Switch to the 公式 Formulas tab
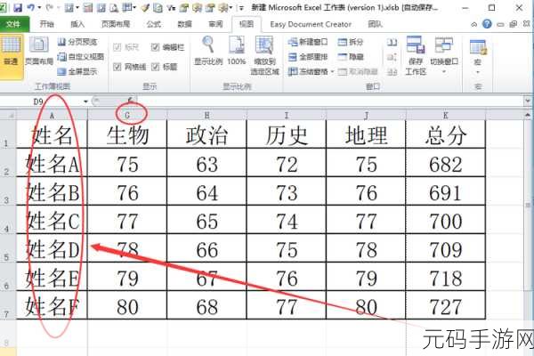This screenshot has width=534, height=356. [x=153, y=24]
